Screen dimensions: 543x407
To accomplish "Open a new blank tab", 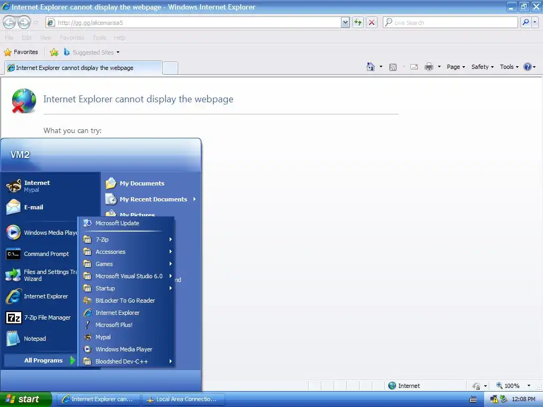I will [x=170, y=68].
